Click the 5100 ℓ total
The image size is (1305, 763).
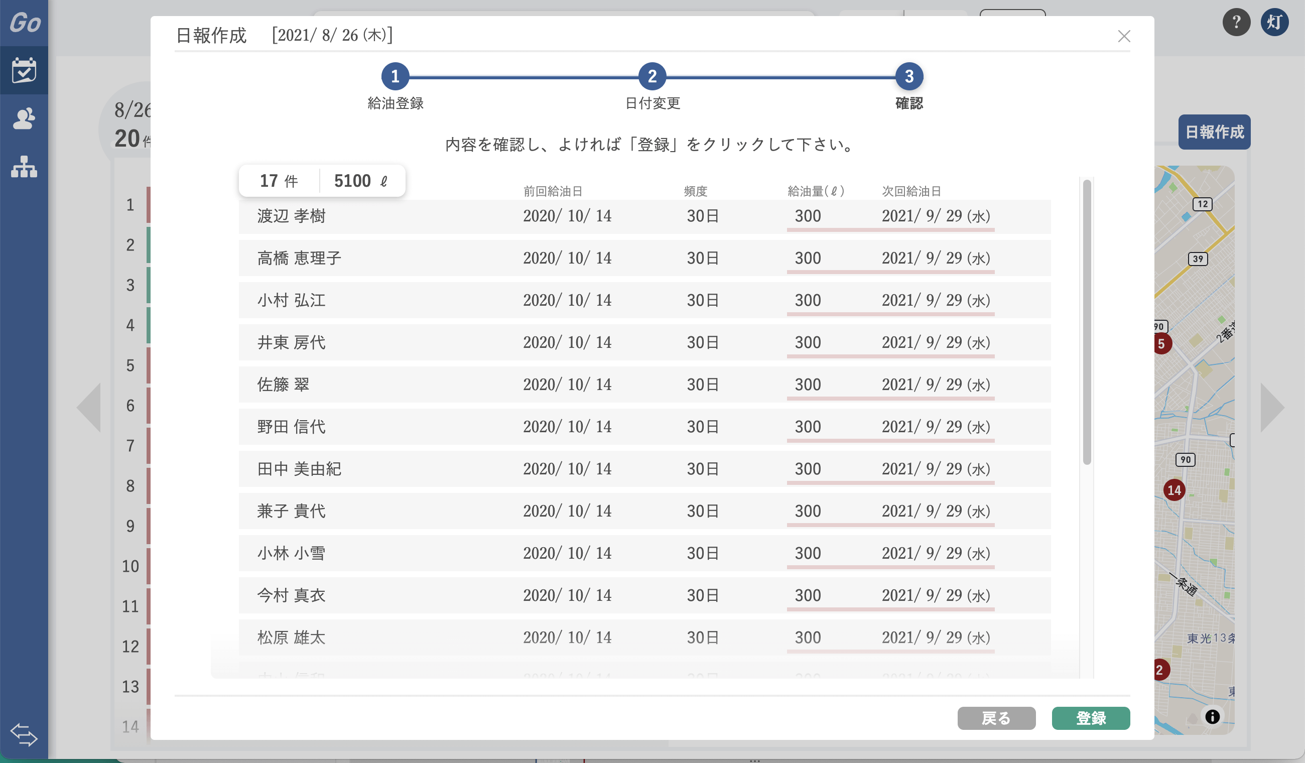360,181
